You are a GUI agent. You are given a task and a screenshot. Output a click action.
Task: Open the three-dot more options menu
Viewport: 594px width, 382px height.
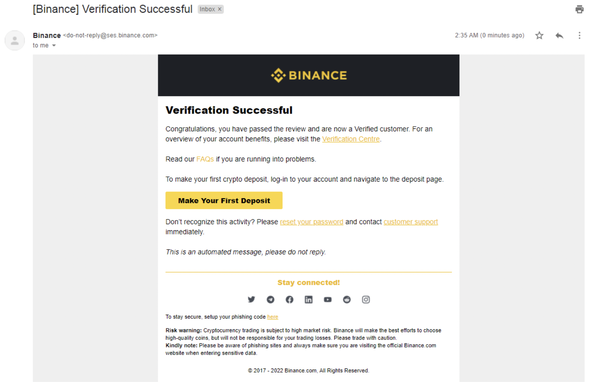pos(579,35)
